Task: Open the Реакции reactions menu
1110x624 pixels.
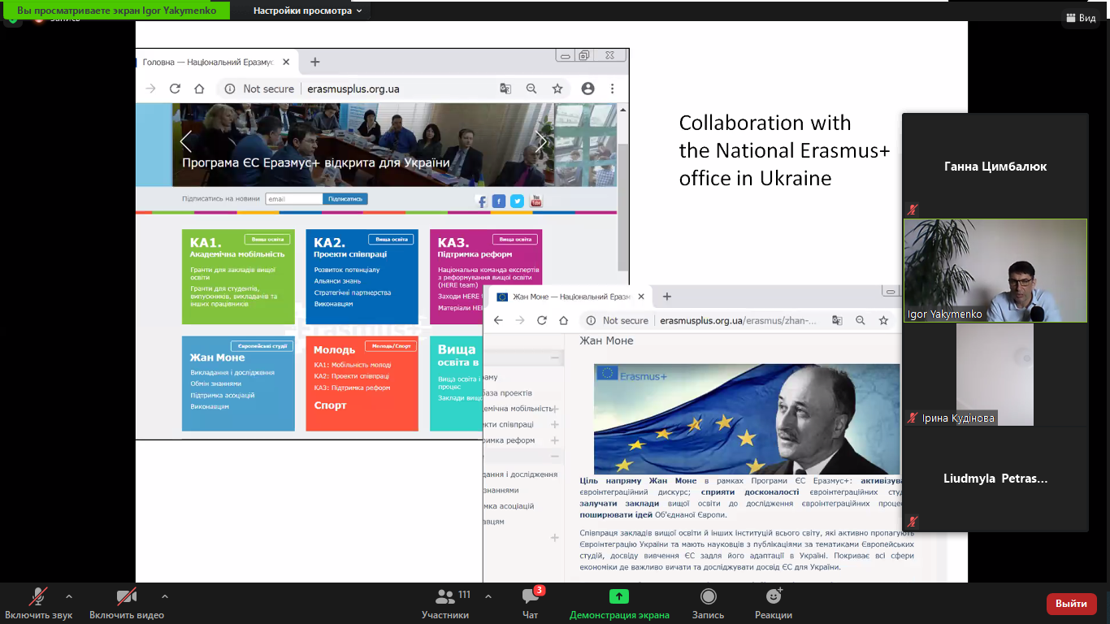Action: point(773,603)
